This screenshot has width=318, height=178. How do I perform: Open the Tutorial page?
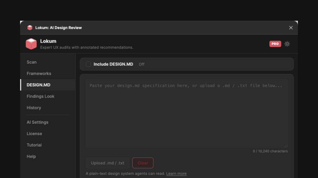coord(34,145)
